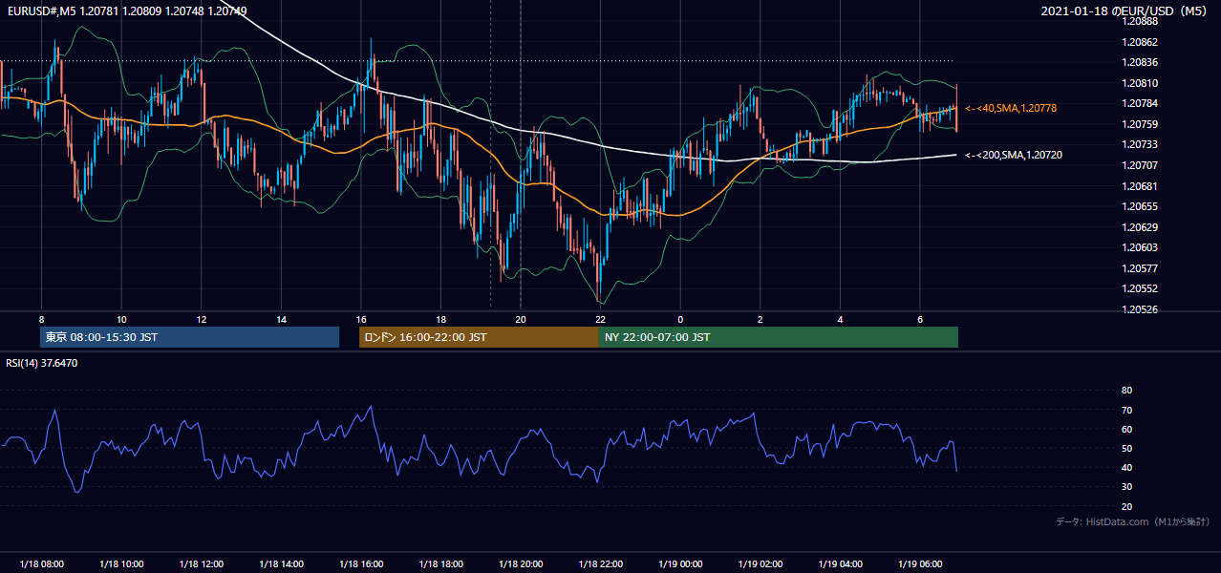This screenshot has height=573, width=1221.
Task: Click price axis value 1.20681
Action: coord(1140,186)
